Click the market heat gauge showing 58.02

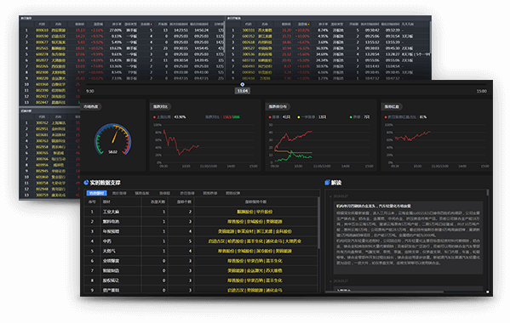pyautogui.click(x=113, y=139)
